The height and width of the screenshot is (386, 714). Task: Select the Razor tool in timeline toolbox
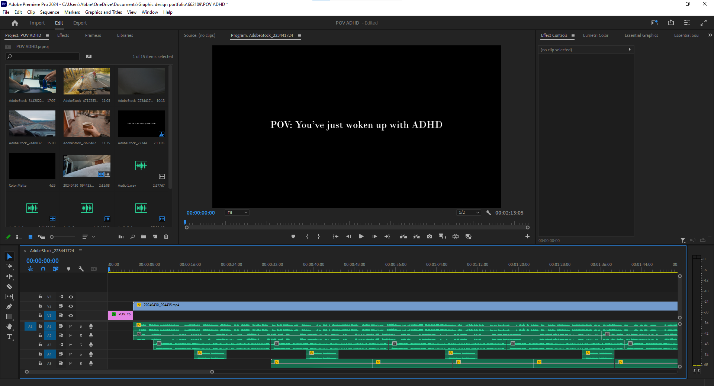[9, 287]
